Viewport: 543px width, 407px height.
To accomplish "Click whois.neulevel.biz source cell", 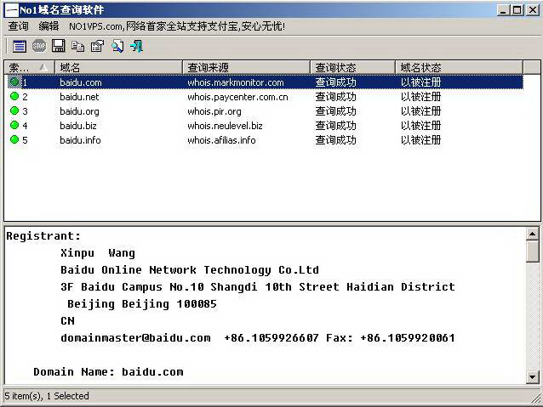I will tap(225, 126).
